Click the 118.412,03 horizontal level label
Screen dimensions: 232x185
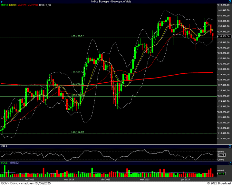(77, 132)
